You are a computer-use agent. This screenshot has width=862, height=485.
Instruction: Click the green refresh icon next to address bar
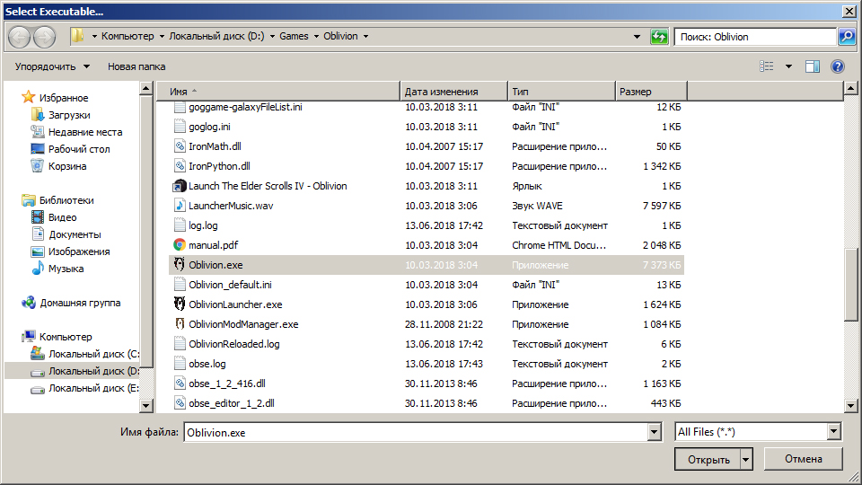(x=658, y=37)
